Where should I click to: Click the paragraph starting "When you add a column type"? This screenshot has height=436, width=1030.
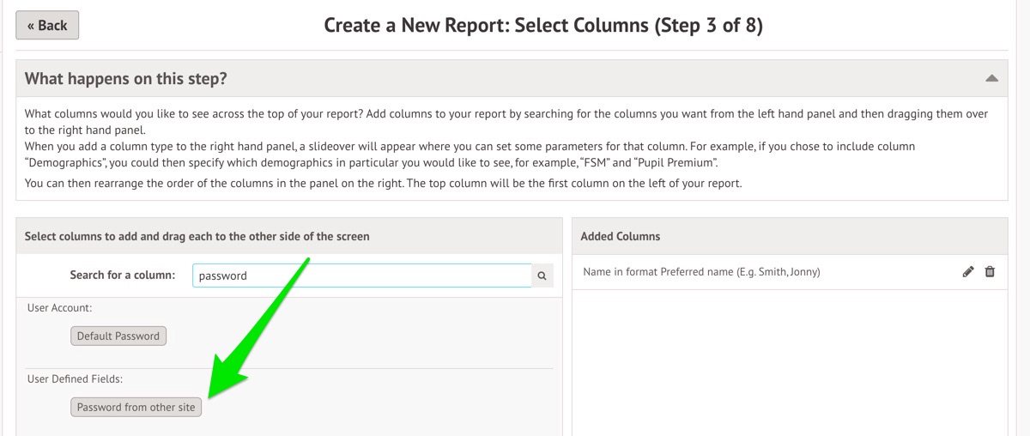470,154
